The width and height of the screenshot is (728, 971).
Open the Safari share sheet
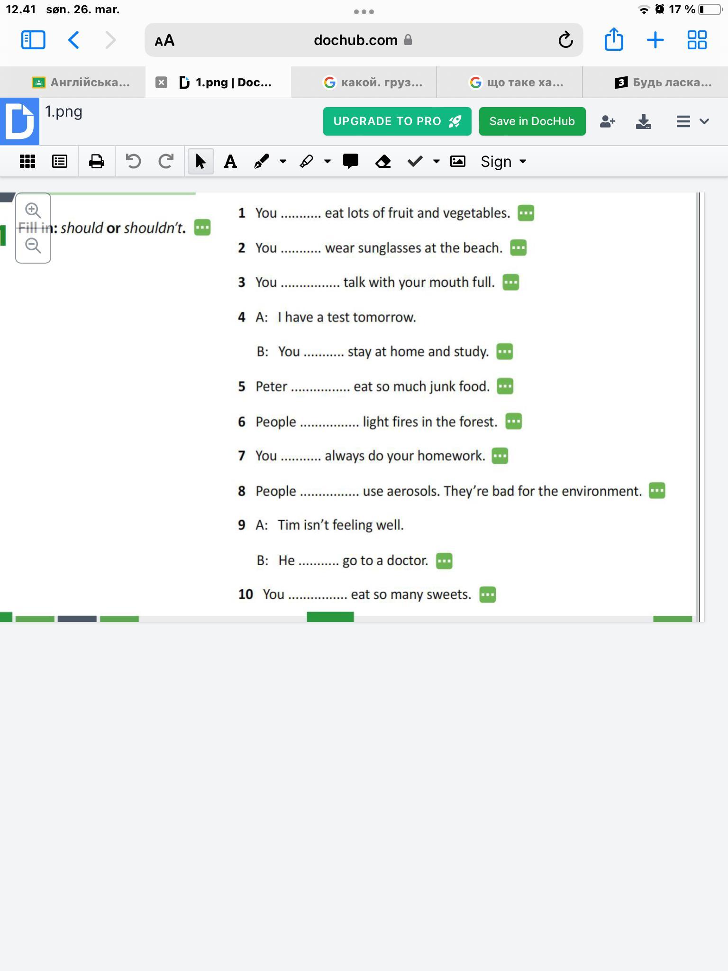614,39
